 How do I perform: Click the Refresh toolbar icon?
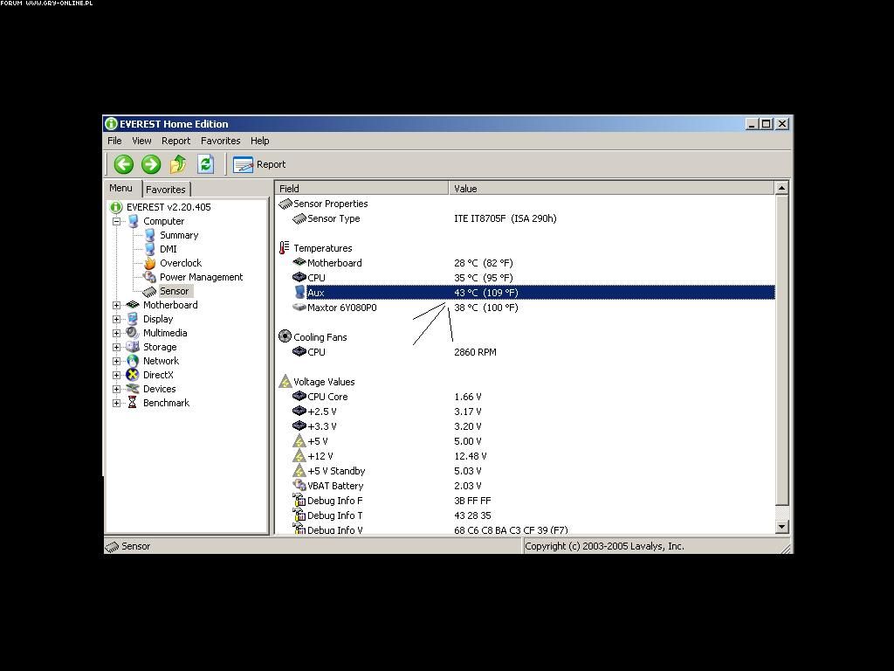[205, 164]
